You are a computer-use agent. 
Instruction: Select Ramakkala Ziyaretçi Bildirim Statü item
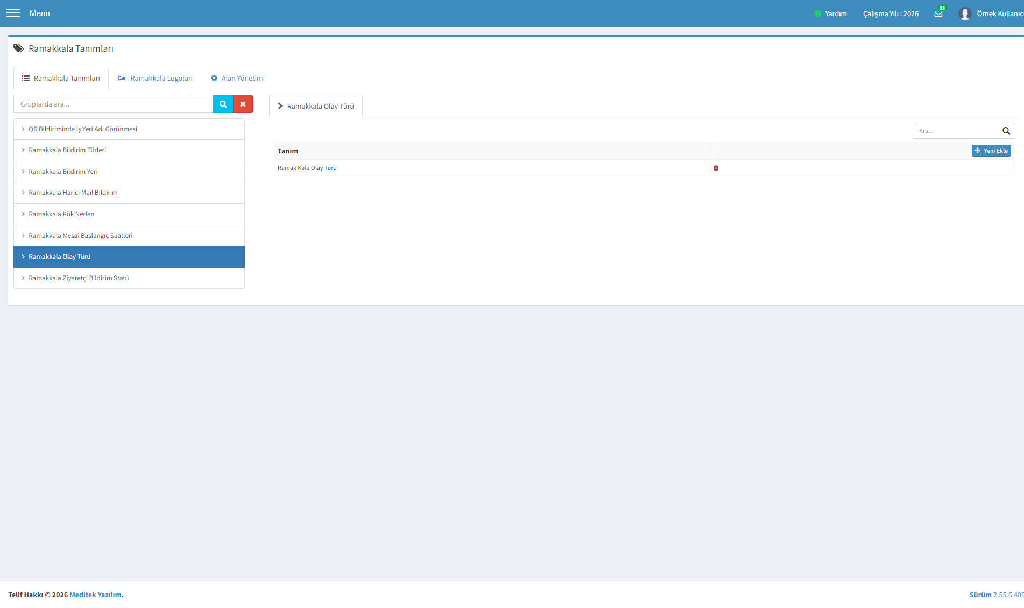point(129,278)
